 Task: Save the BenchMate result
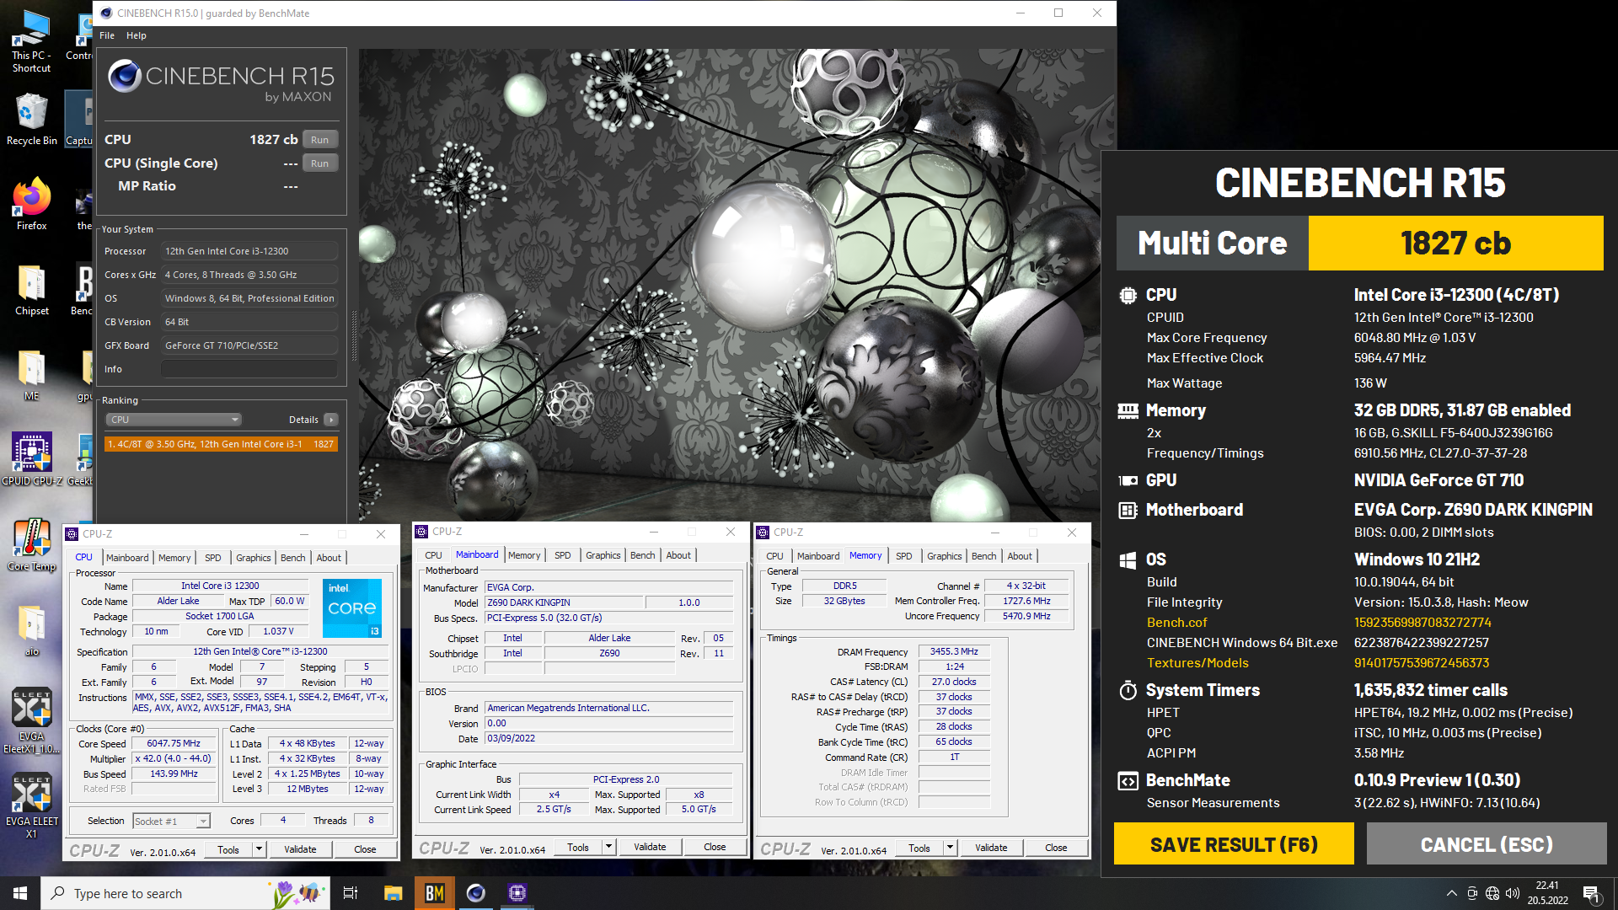[x=1234, y=844]
